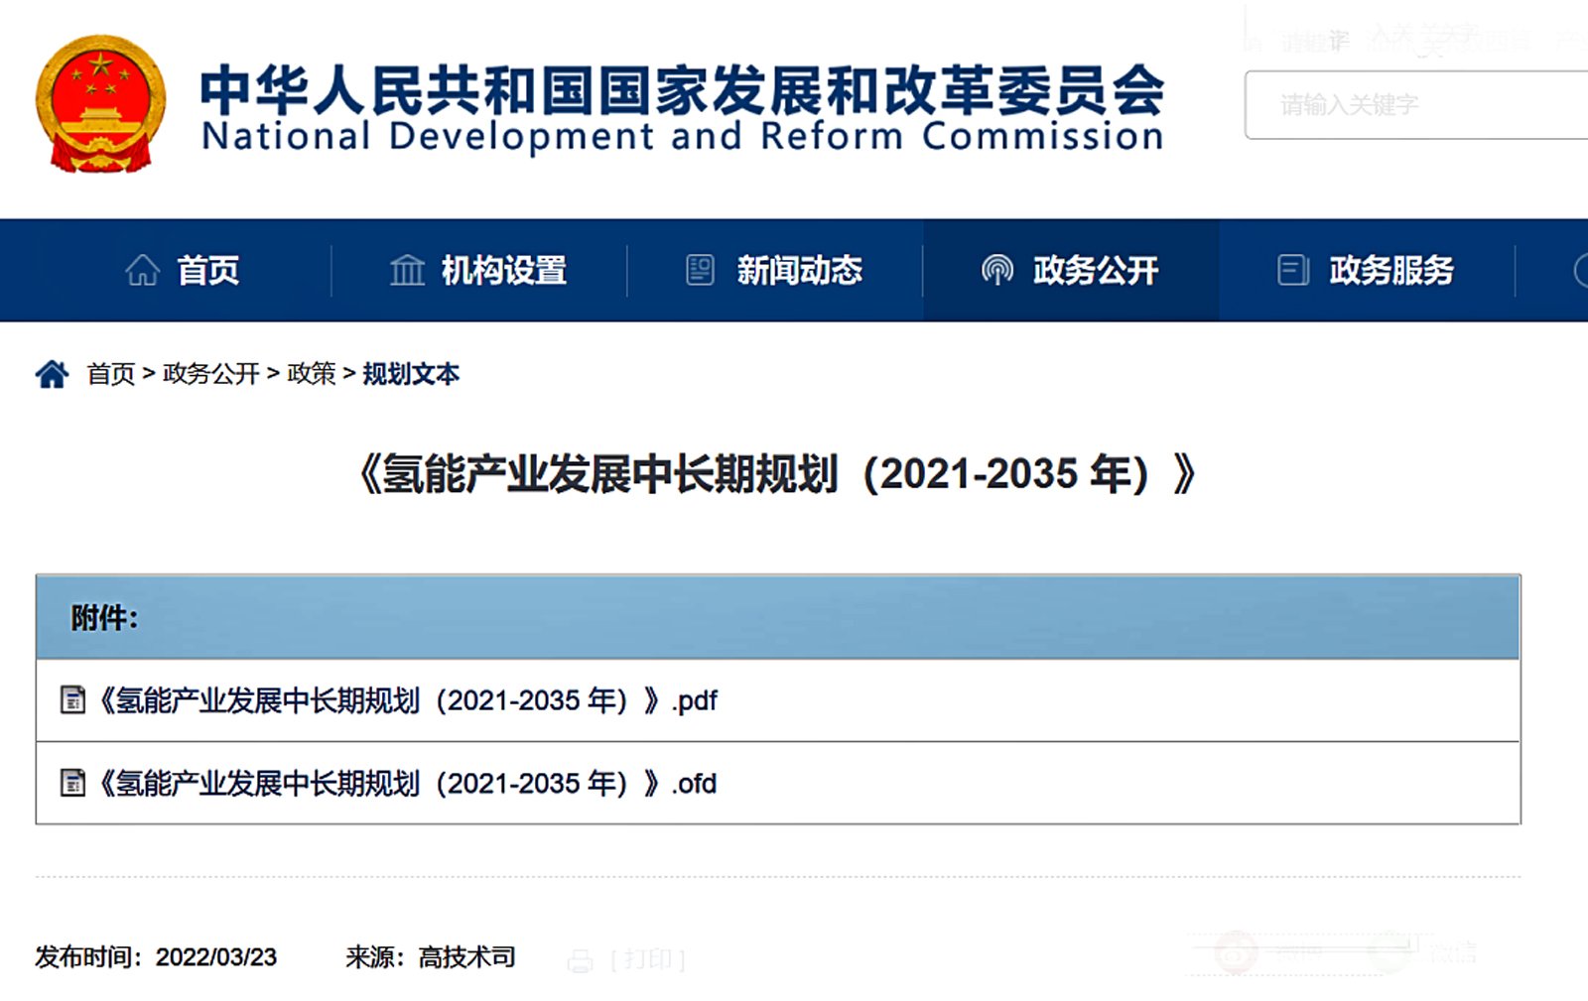1588x1001 pixels.
Task: Click the home icon in navigation bar
Action: point(142,270)
